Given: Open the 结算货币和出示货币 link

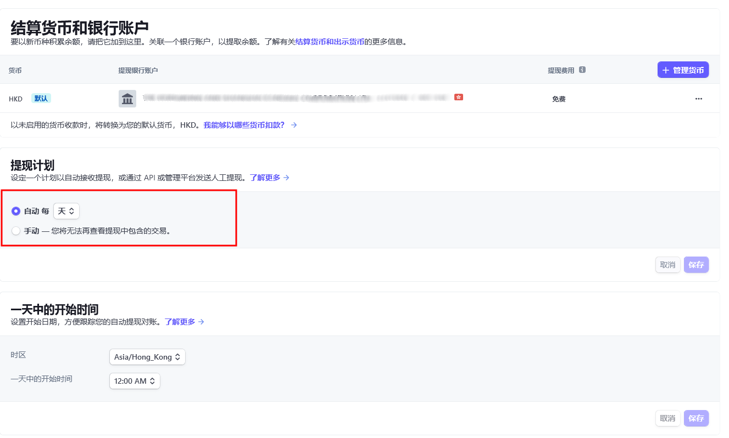Looking at the screenshot, I should [x=330, y=42].
